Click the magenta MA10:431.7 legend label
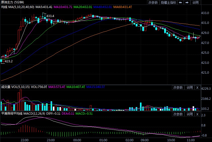212x142 pixels. point(63,7)
